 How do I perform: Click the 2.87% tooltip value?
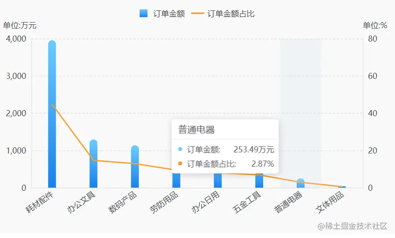point(262,164)
